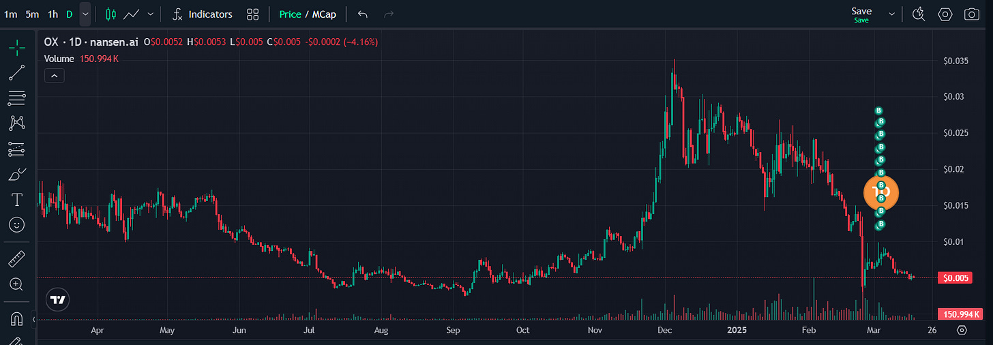Open time axis settings gear
Screen dimensions: 993x345
962,330
